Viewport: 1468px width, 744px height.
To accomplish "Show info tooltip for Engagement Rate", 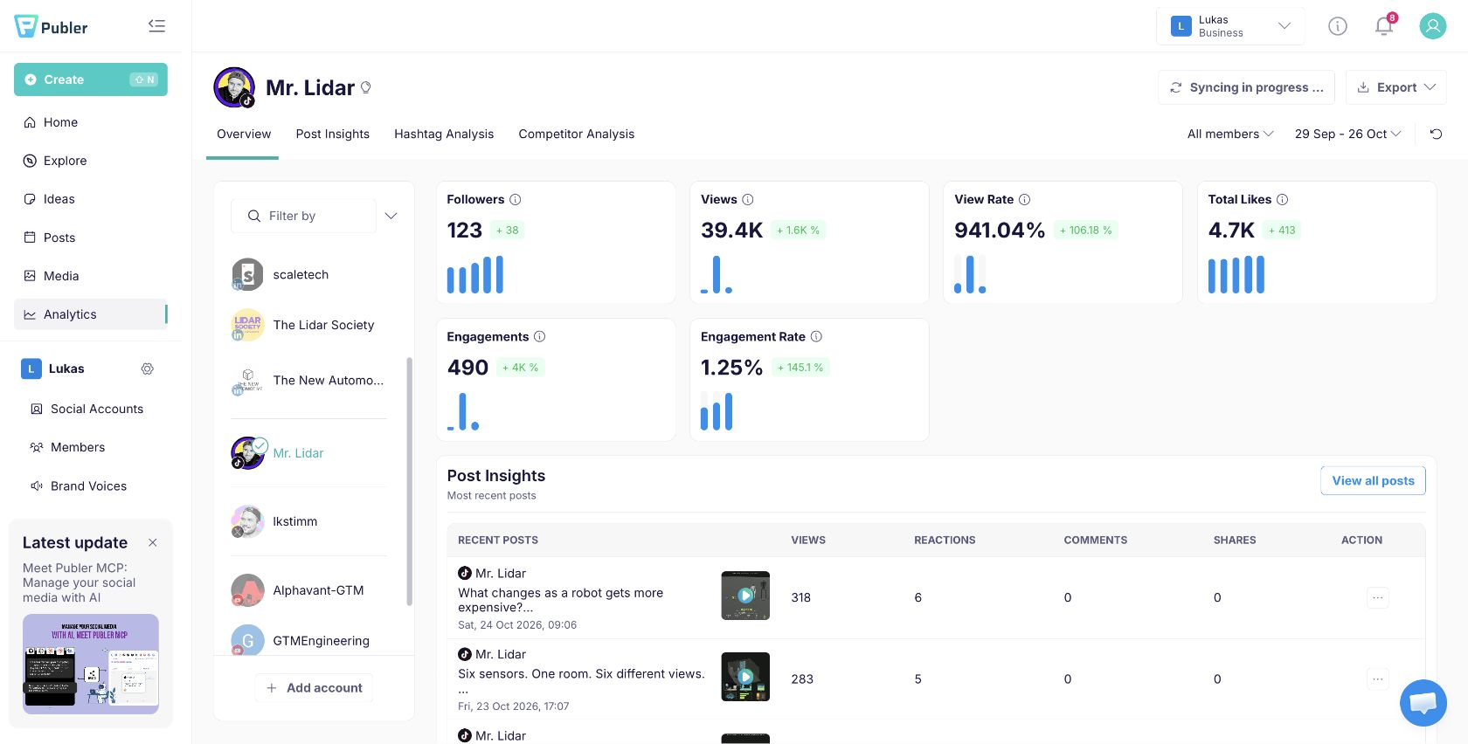I will coord(816,336).
